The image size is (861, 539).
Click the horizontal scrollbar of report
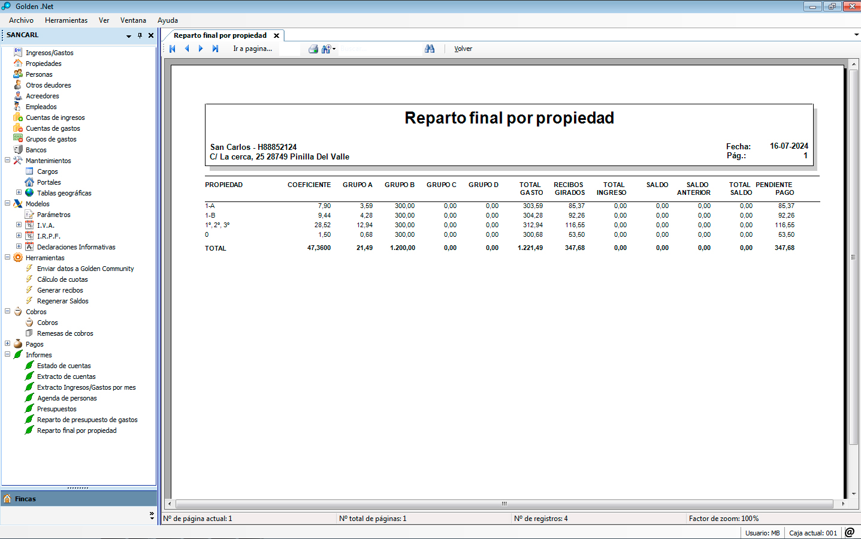(x=506, y=504)
